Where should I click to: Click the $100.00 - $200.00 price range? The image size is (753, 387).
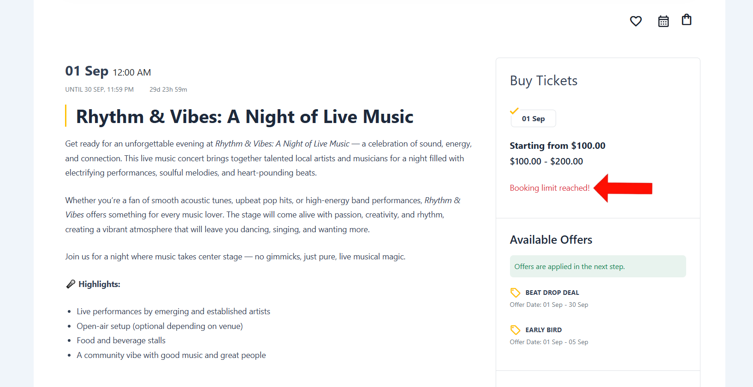coord(546,161)
